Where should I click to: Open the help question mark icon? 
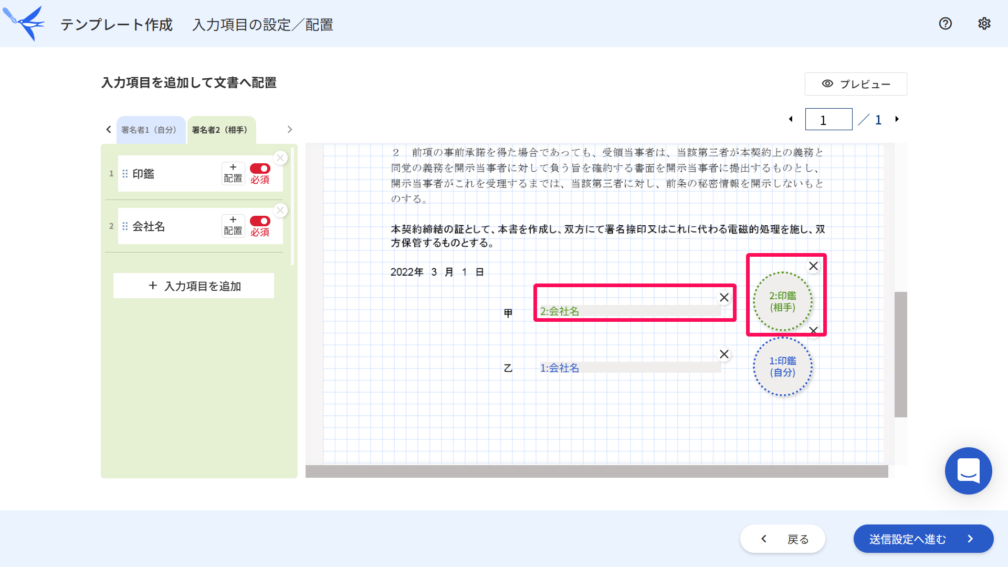(x=945, y=24)
